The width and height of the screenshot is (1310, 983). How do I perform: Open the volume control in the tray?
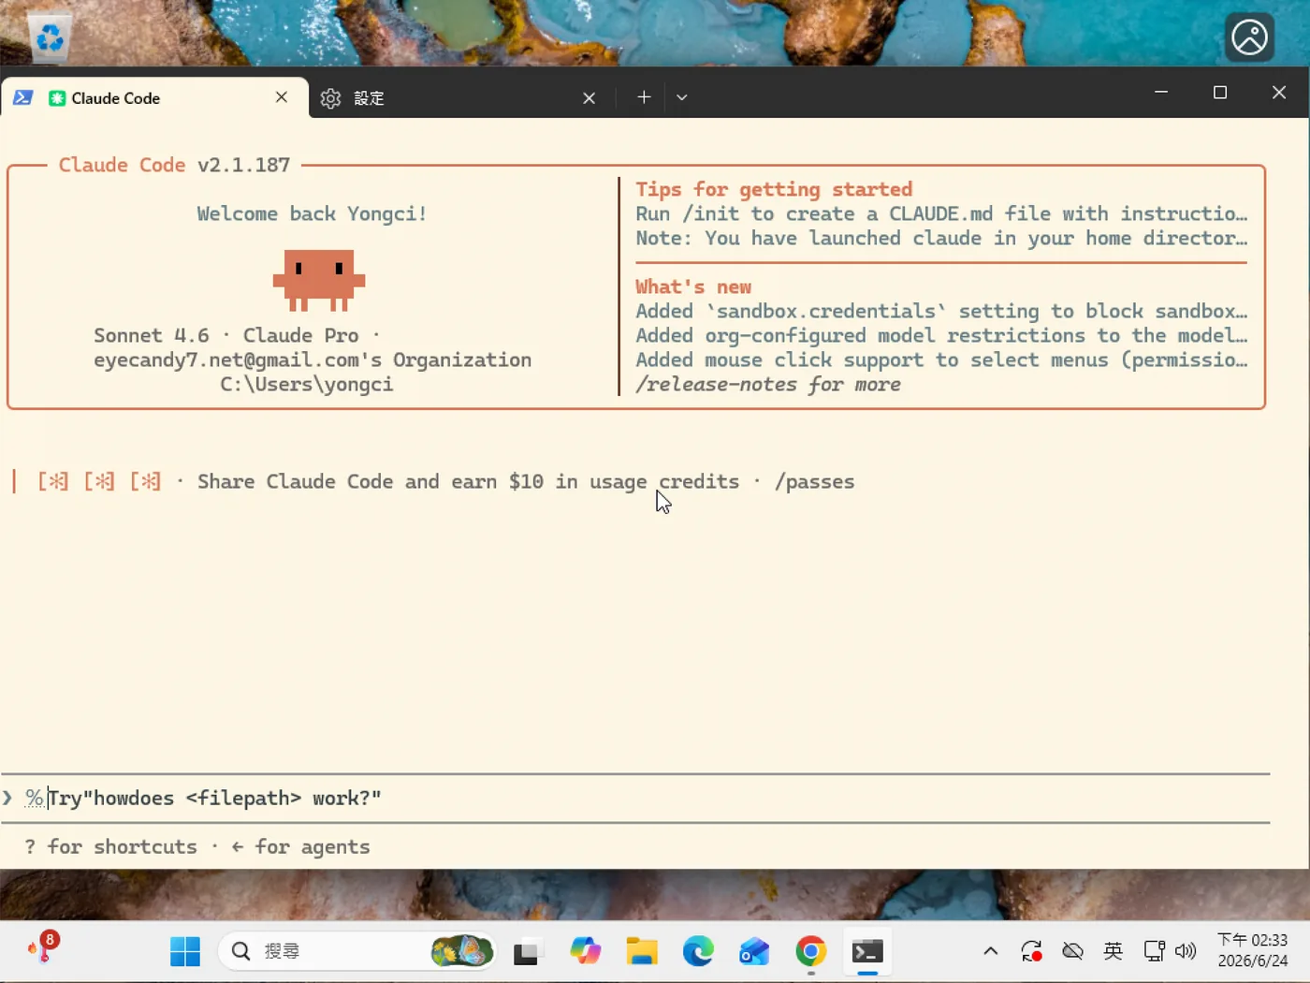click(x=1186, y=951)
